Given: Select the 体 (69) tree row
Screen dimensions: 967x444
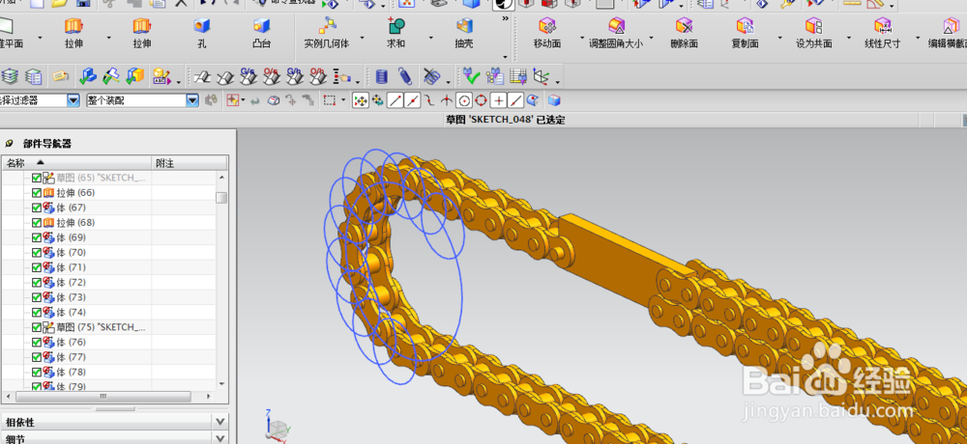Looking at the screenshot, I should pos(108,237).
